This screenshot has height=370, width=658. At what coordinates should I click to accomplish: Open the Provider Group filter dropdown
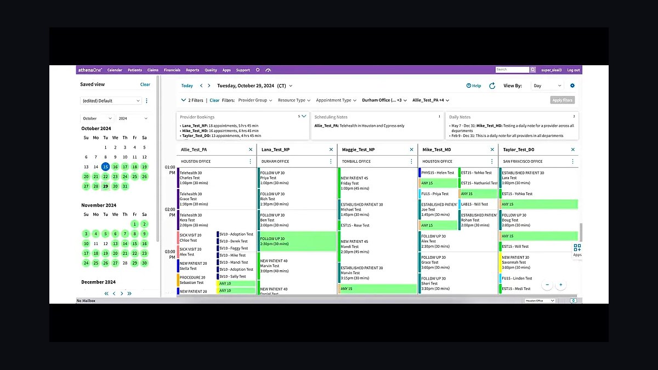click(x=255, y=100)
